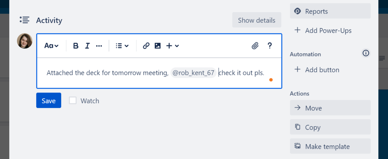Open more formatting options ellipsis
This screenshot has height=159, width=388.
click(99, 46)
